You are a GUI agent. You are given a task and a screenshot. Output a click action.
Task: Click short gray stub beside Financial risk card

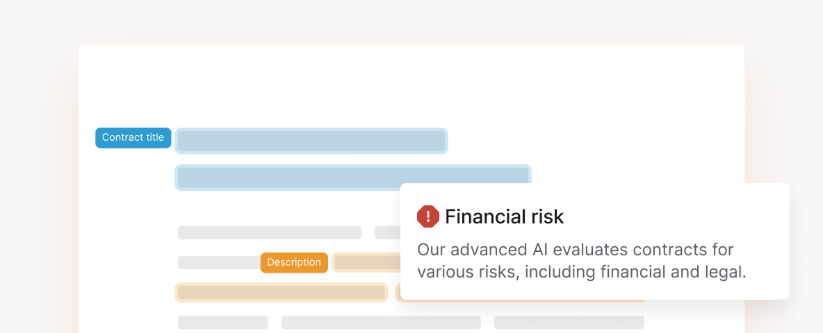[x=387, y=232]
